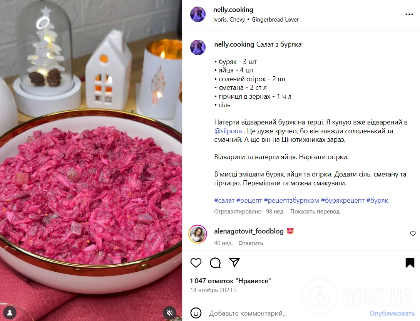Viewport: 420px width, 321px height.
Task: Like the post with the heart icon
Action: coord(196,263)
